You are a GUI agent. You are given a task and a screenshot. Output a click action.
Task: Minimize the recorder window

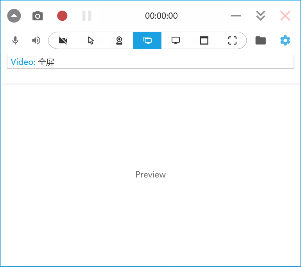236,16
